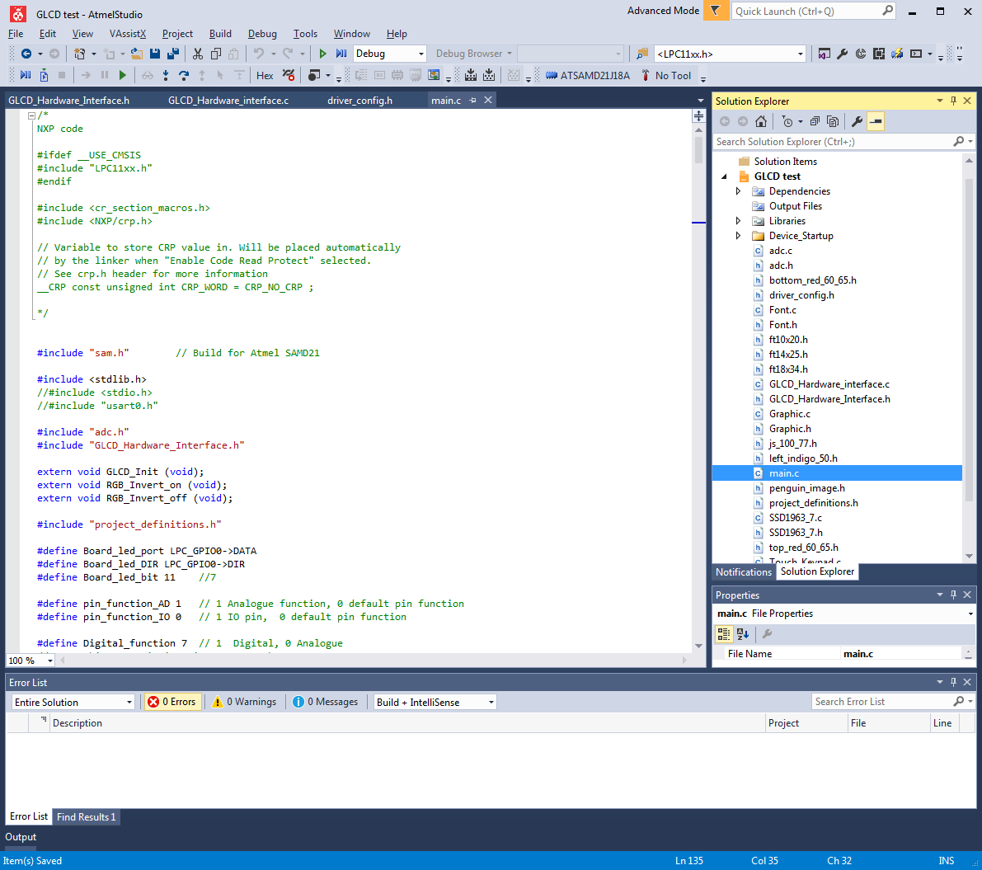982x870 pixels.
Task: Toggle Hex display mode
Action: pyautogui.click(x=265, y=75)
